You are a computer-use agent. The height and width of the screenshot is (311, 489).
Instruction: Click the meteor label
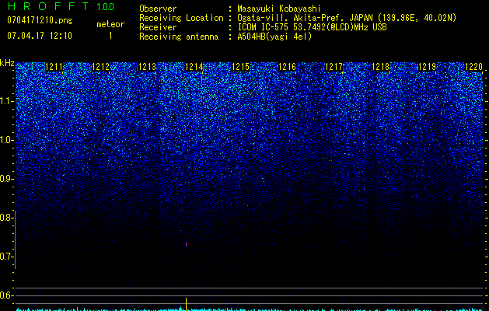point(110,24)
